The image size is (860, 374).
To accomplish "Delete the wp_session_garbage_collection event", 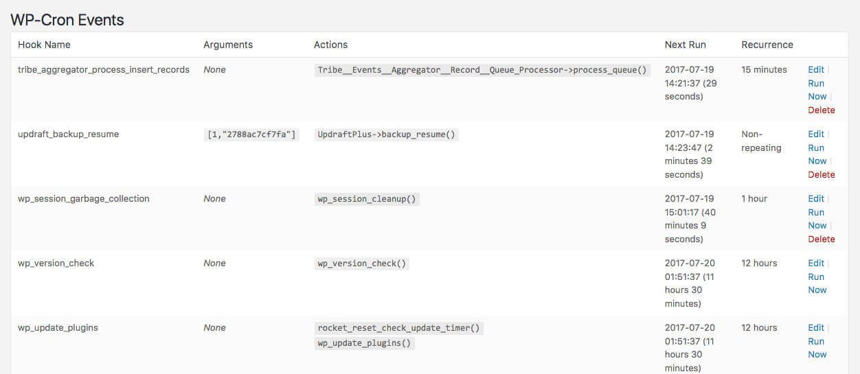I will (821, 239).
